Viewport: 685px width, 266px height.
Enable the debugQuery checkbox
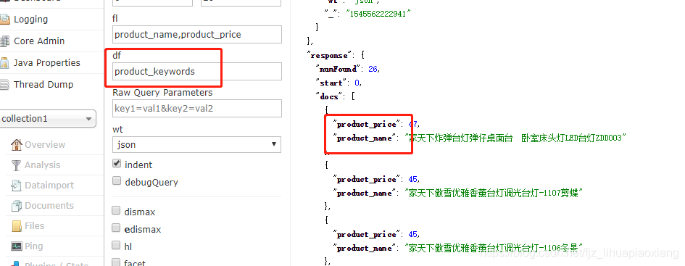click(117, 180)
